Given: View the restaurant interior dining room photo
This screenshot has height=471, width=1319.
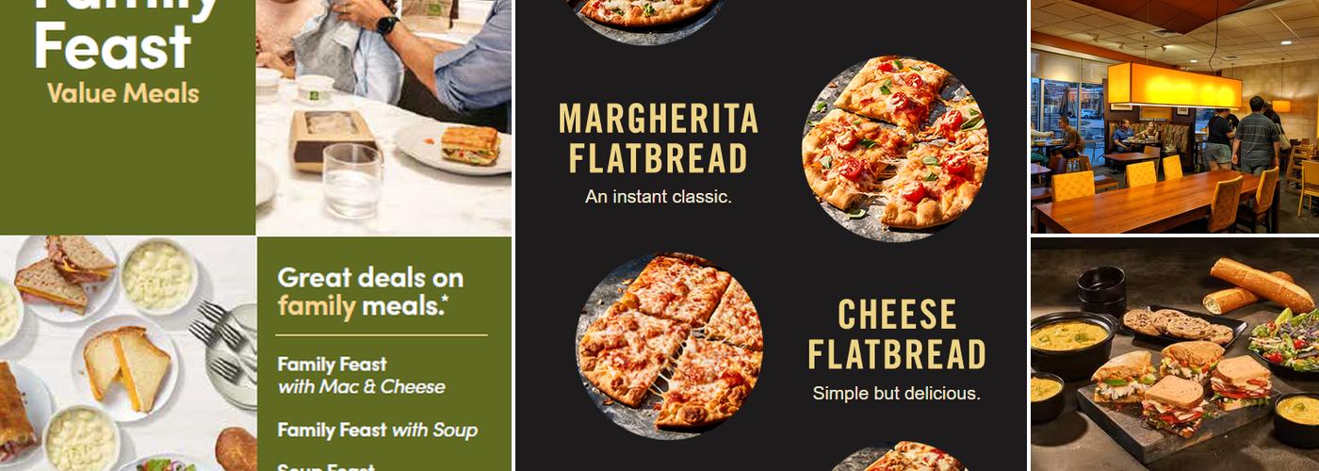Looking at the screenshot, I should click(1175, 117).
